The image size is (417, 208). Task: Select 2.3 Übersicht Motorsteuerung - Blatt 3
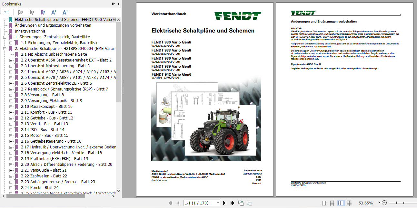(x=55, y=66)
